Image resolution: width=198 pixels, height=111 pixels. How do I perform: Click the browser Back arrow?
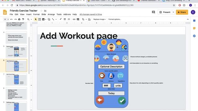[x=3, y=5]
